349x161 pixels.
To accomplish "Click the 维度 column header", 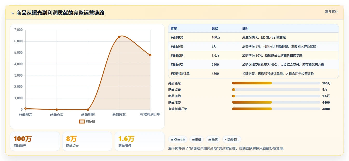I will point(174,29).
